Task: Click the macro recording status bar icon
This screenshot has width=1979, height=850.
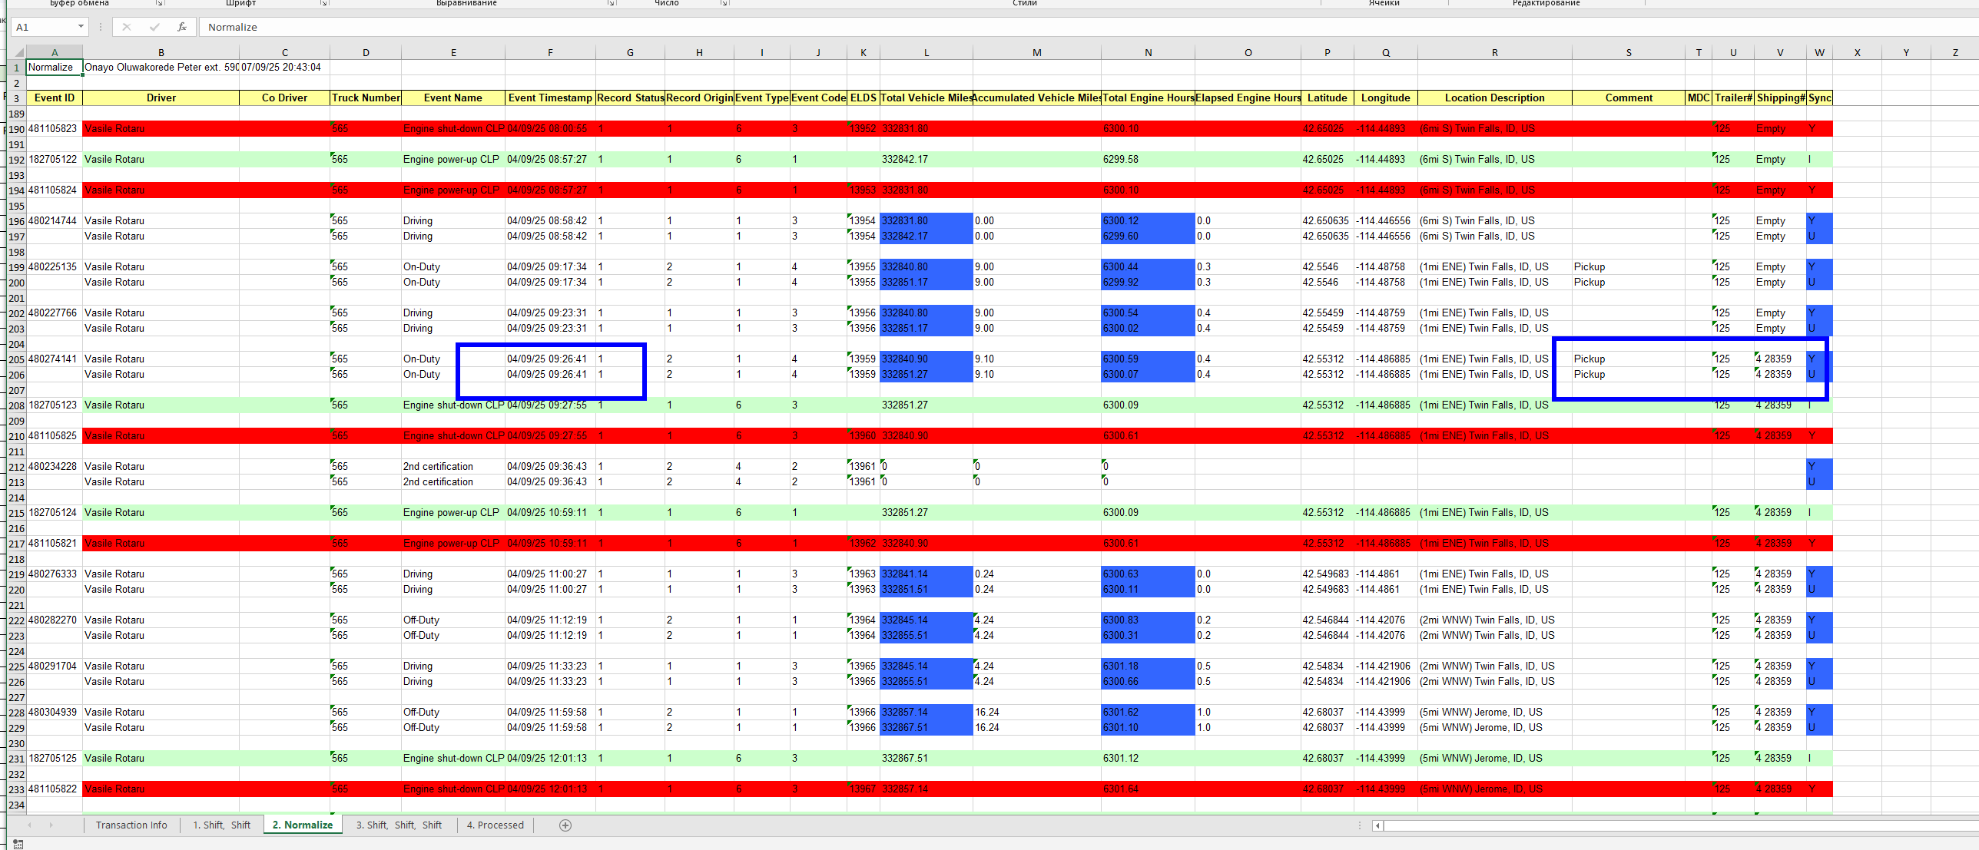Action: [x=18, y=844]
